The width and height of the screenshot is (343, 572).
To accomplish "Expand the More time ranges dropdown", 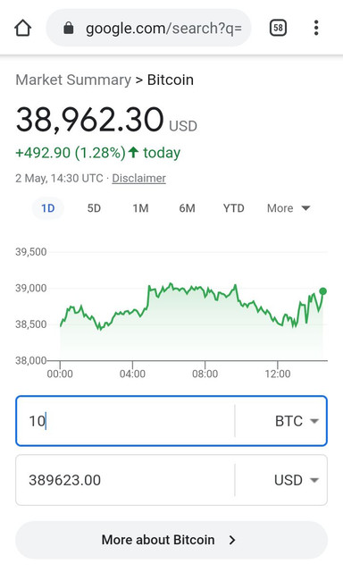I will tap(289, 208).
